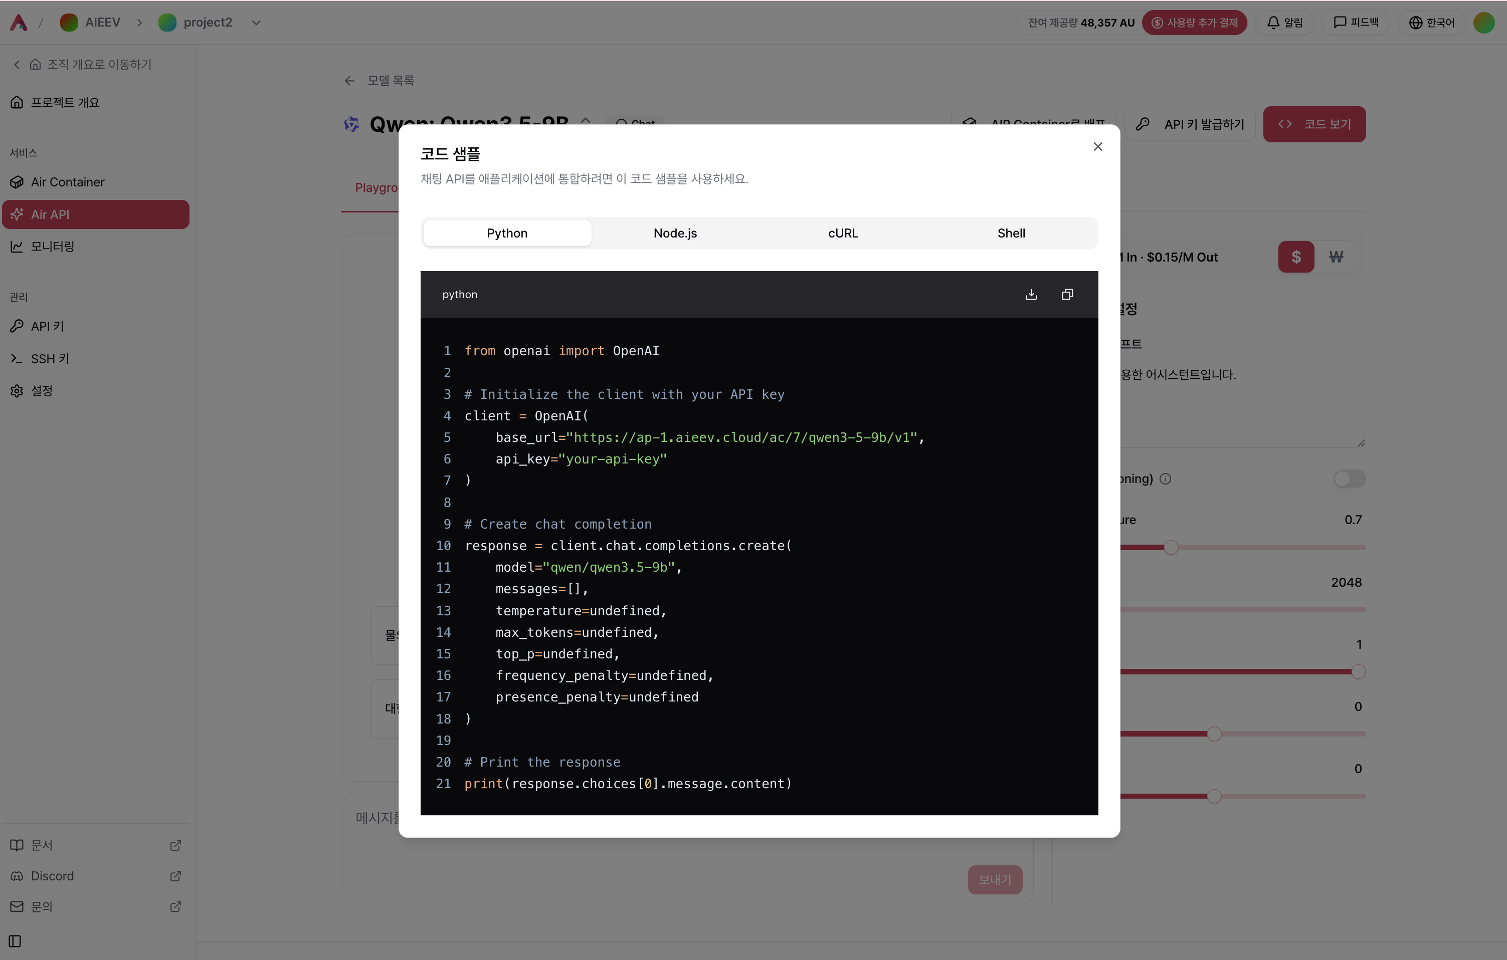1507x960 pixels.
Task: Open Air Container service
Action: [x=96, y=182]
